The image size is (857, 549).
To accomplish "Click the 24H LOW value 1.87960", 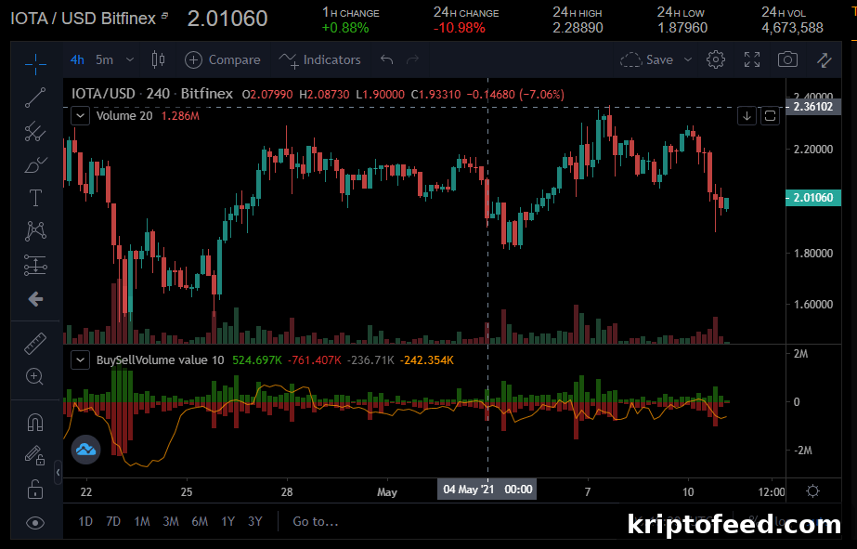I will 682,28.
